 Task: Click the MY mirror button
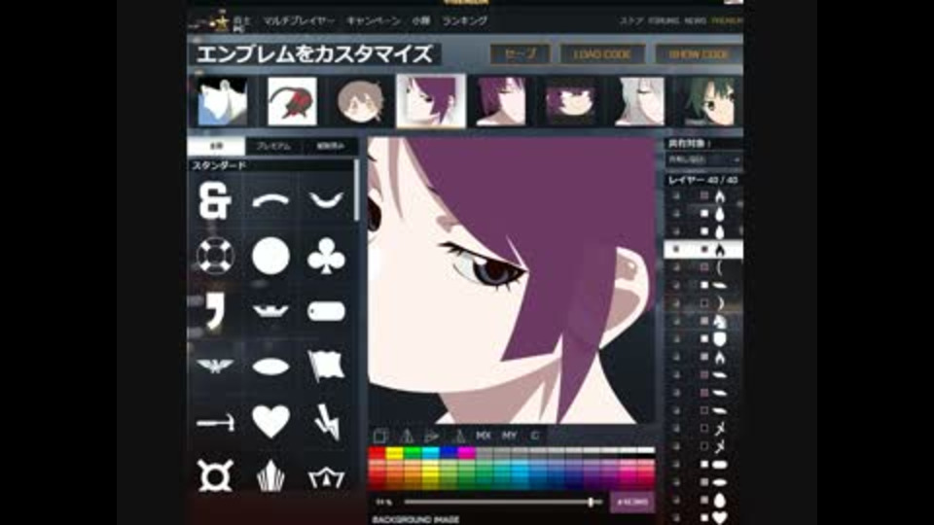pyautogui.click(x=509, y=436)
